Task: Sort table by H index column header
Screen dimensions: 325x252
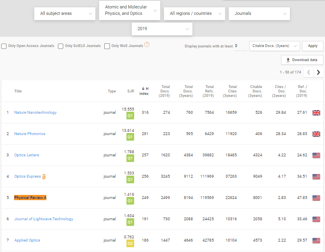Action: (x=144, y=91)
